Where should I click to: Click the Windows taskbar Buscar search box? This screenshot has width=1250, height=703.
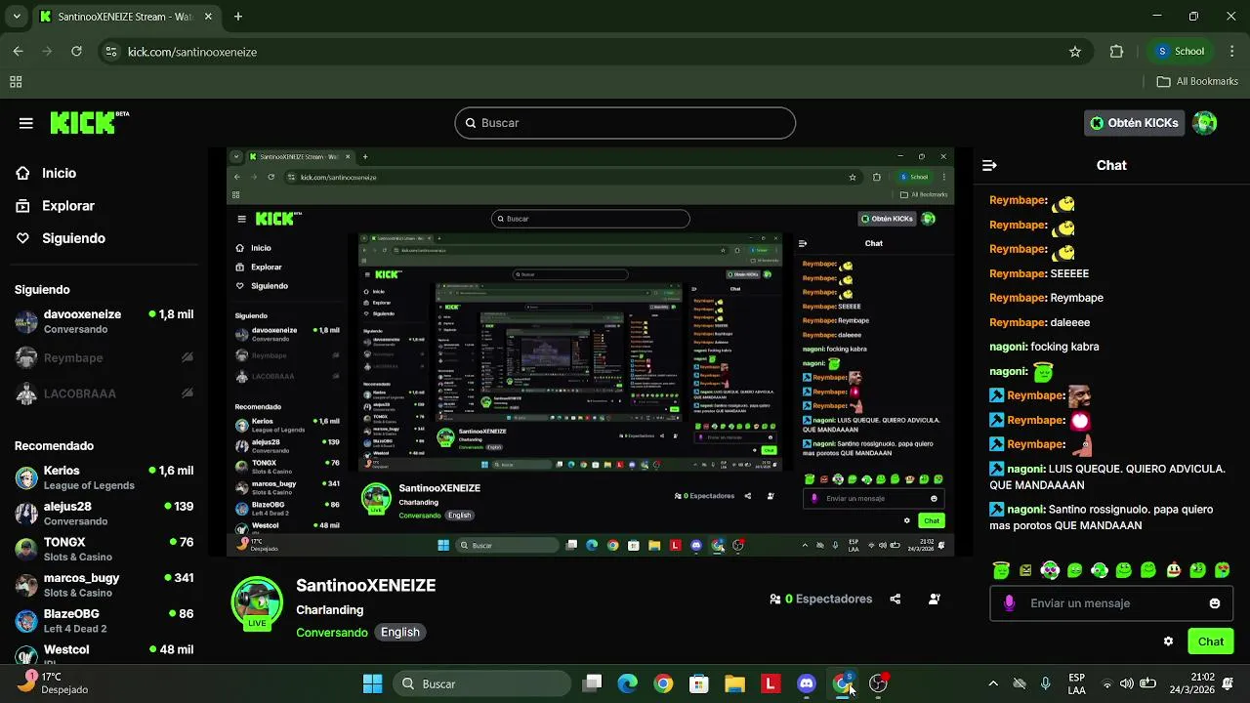click(482, 683)
